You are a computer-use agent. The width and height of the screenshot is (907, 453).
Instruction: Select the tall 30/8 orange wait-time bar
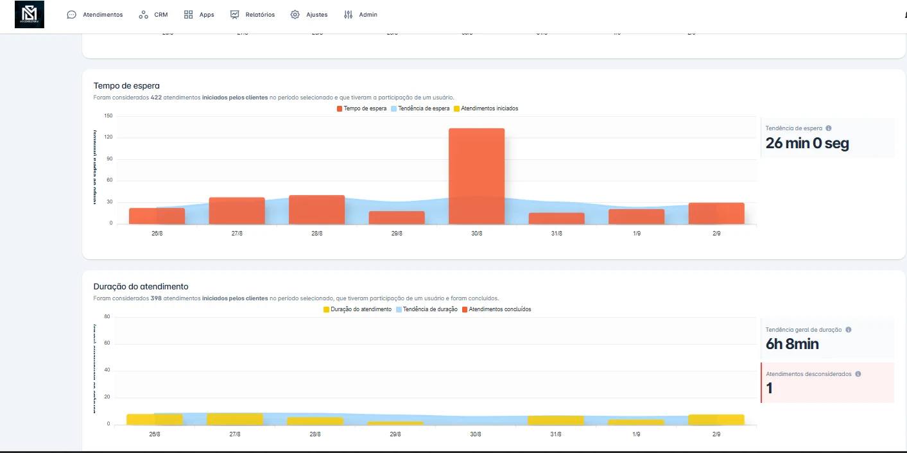[x=476, y=176]
